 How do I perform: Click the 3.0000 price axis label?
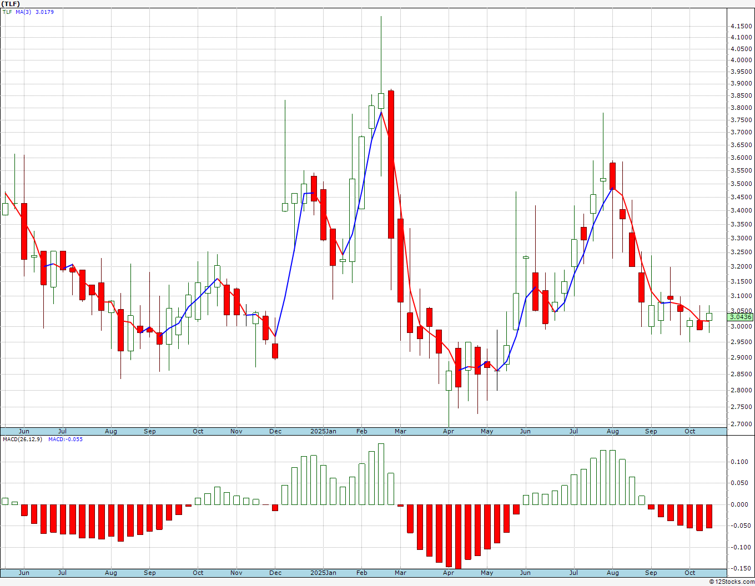(x=742, y=327)
